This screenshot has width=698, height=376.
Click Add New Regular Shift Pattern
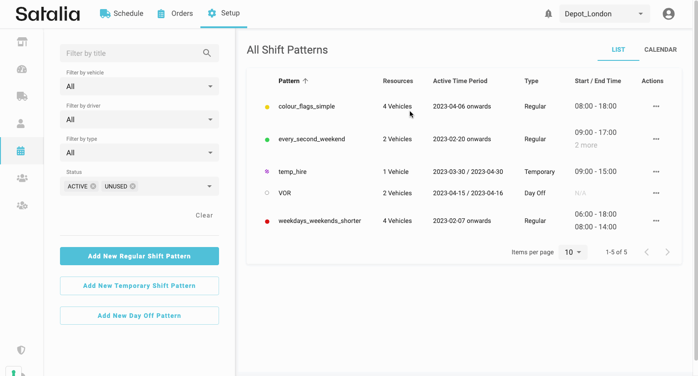(x=139, y=256)
